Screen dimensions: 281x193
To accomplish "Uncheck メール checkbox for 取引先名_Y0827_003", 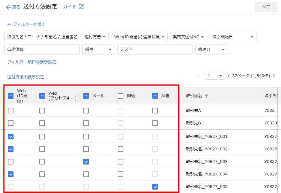I will point(86,162).
